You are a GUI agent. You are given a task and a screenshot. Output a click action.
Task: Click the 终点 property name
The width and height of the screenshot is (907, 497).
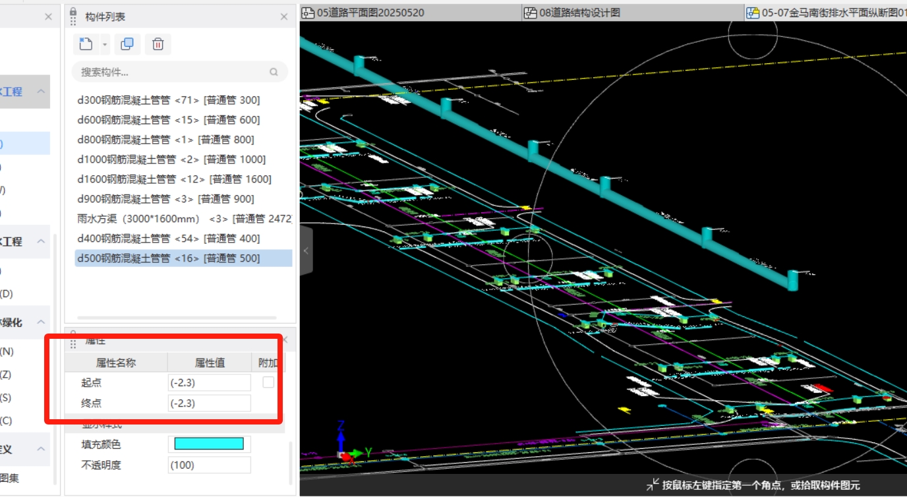[92, 403]
